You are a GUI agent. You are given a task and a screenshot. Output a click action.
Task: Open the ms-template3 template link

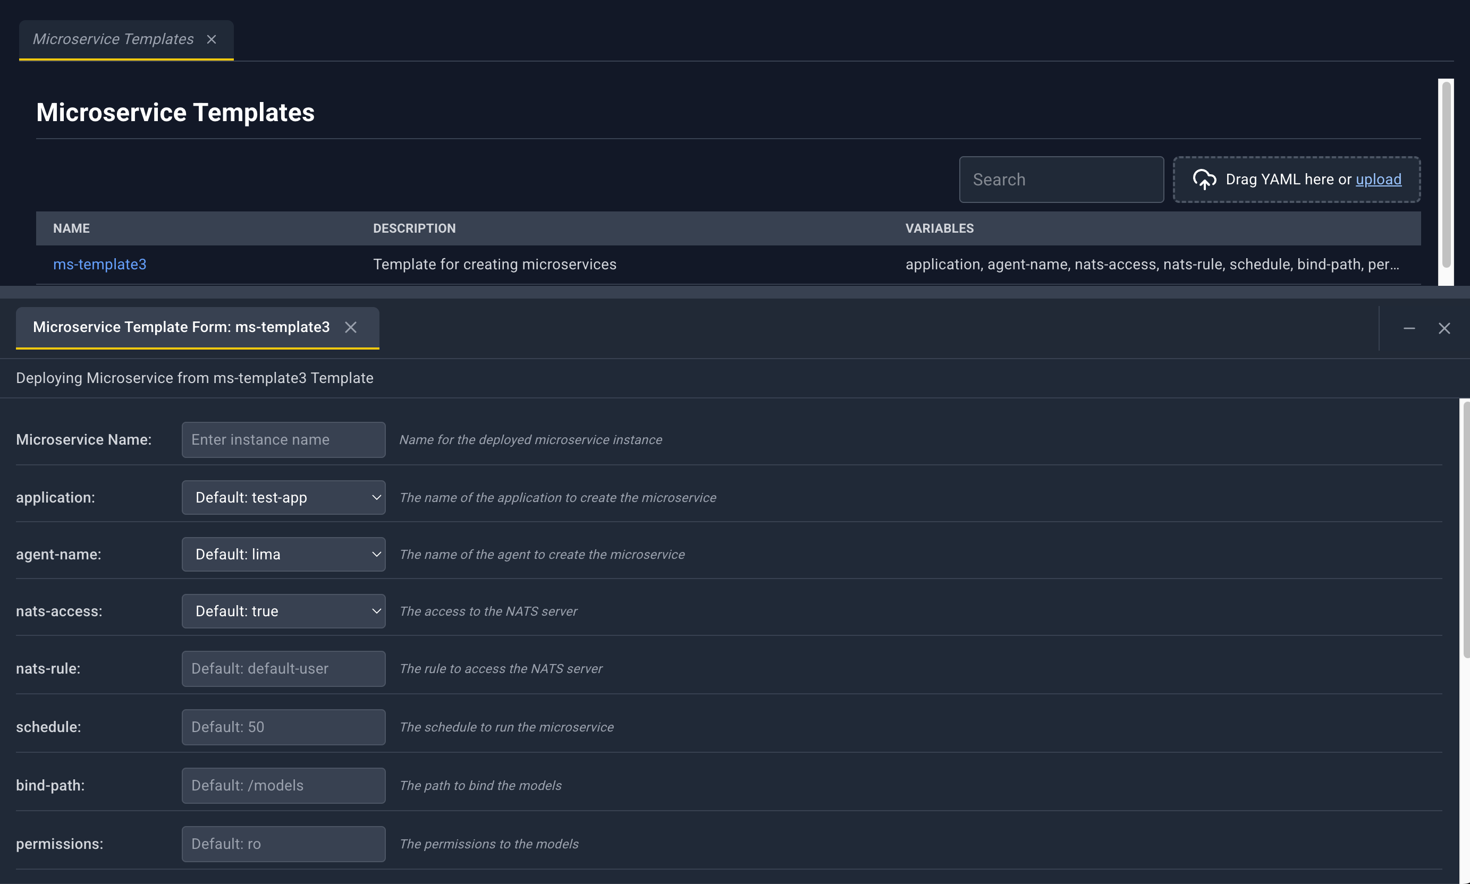pos(99,265)
